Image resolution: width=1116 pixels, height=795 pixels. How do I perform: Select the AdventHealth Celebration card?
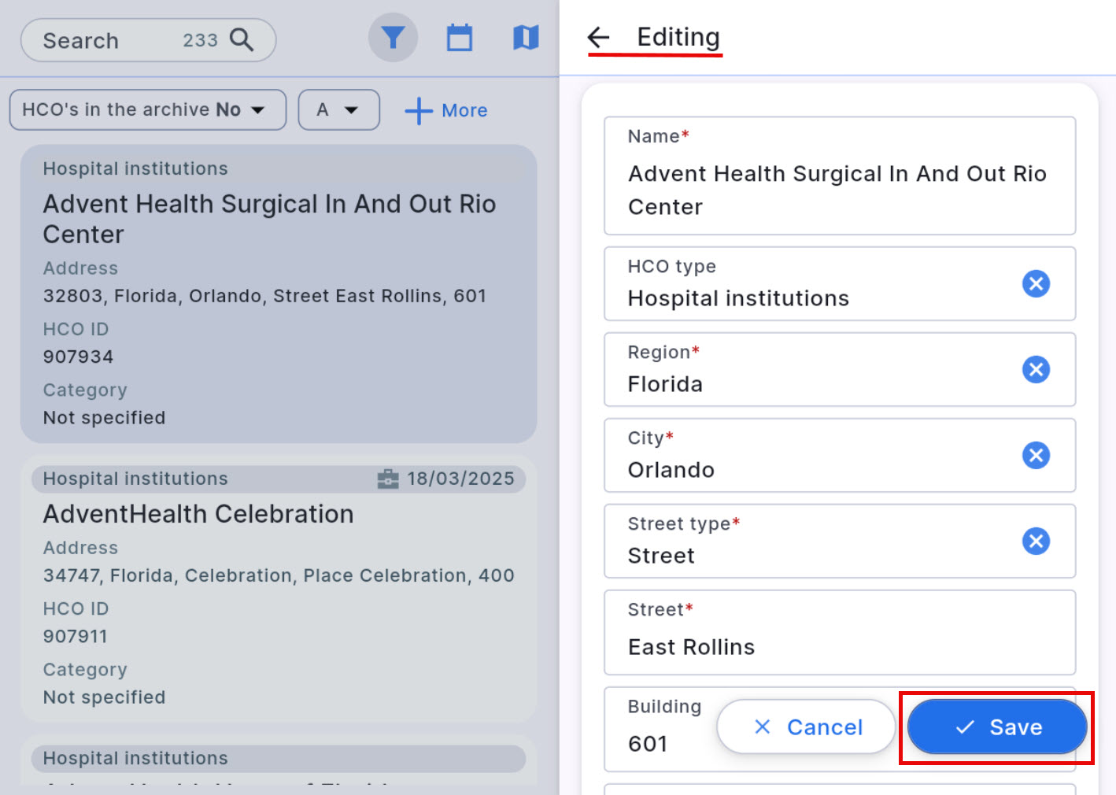278,588
